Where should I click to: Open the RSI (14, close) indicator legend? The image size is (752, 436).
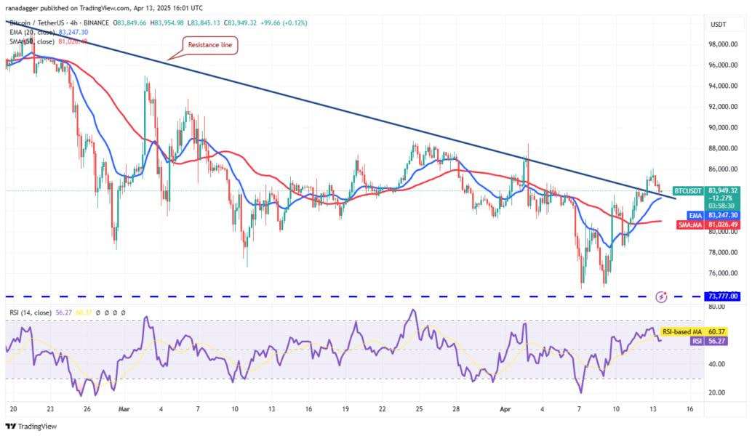tap(31, 312)
